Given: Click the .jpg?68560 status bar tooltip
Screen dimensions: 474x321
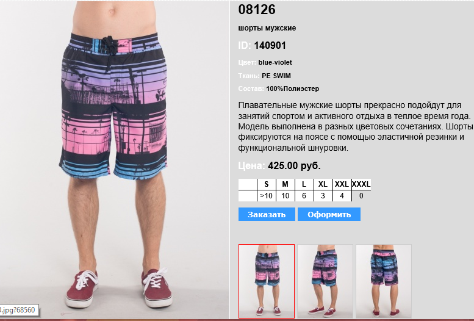Looking at the screenshot, I should tap(19, 310).
